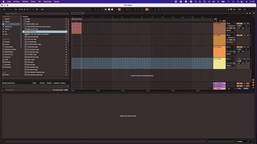Open the Edición menu
Screen dimensions: 257x144
pos(25,2)
